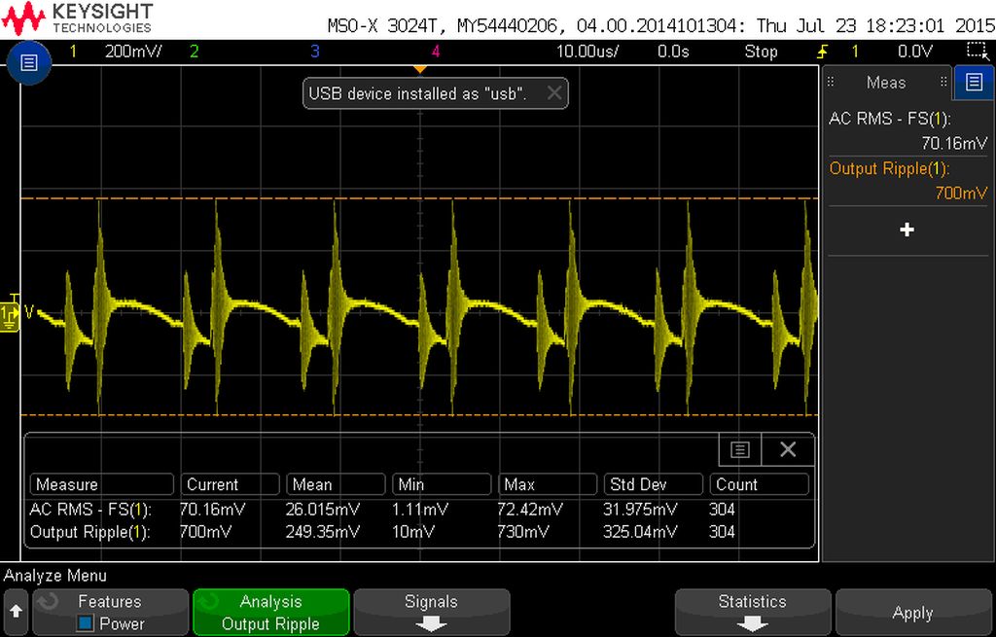Image resolution: width=996 pixels, height=637 pixels.
Task: Expand the Signals submenu softkey
Action: click(431, 613)
